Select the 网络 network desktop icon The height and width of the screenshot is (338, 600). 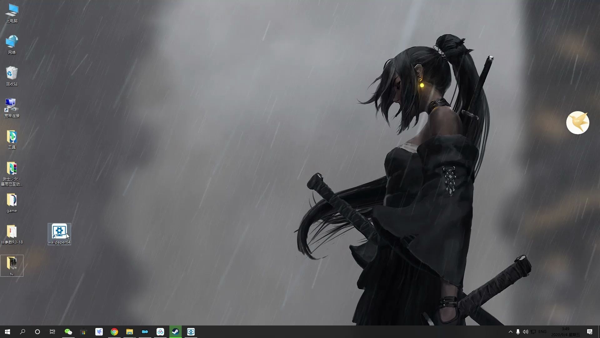click(x=12, y=44)
